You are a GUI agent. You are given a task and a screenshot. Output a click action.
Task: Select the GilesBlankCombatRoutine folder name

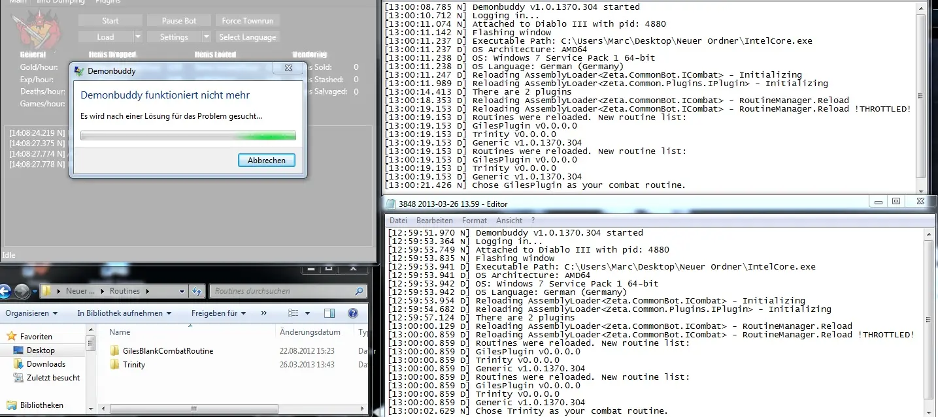point(168,351)
